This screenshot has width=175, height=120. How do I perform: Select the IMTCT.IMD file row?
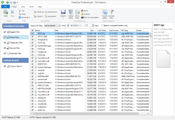click(90, 37)
